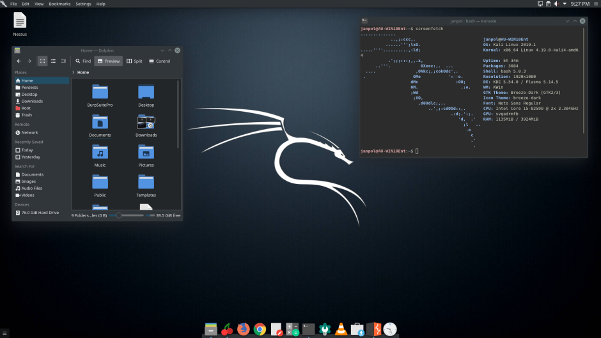Open the Desktop folder in file view
601x338 pixels.
tap(146, 96)
